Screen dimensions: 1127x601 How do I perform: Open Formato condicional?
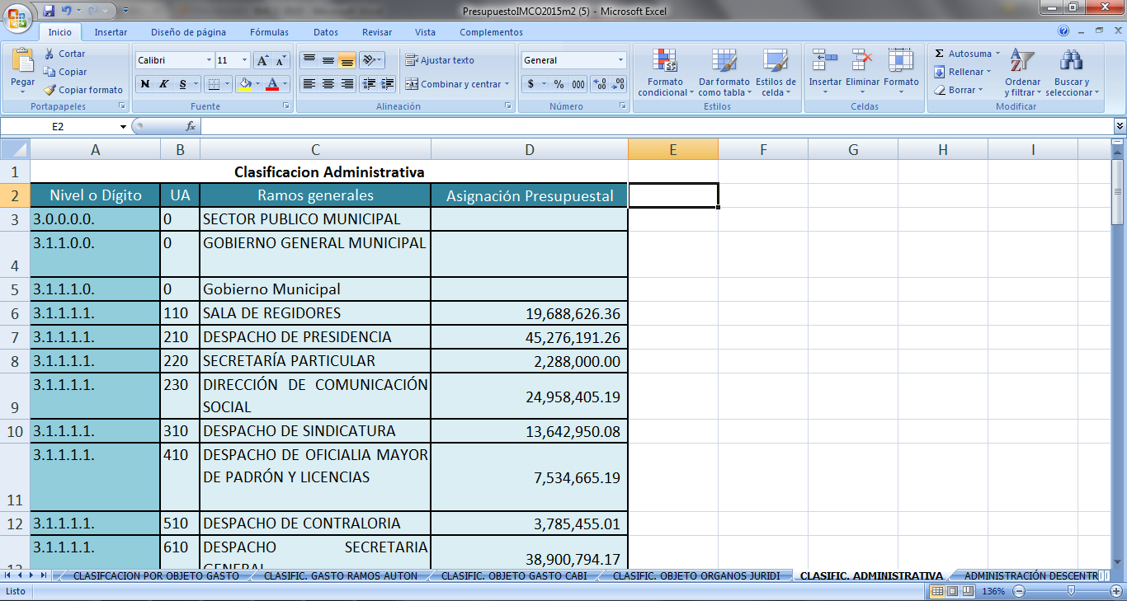click(x=665, y=73)
